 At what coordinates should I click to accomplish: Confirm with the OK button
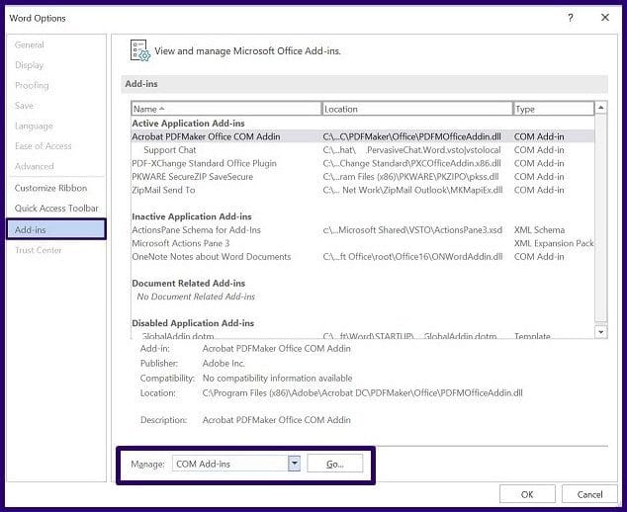pyautogui.click(x=527, y=494)
